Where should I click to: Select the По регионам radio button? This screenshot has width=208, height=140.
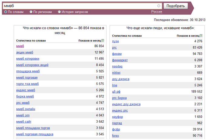tap(31, 12)
